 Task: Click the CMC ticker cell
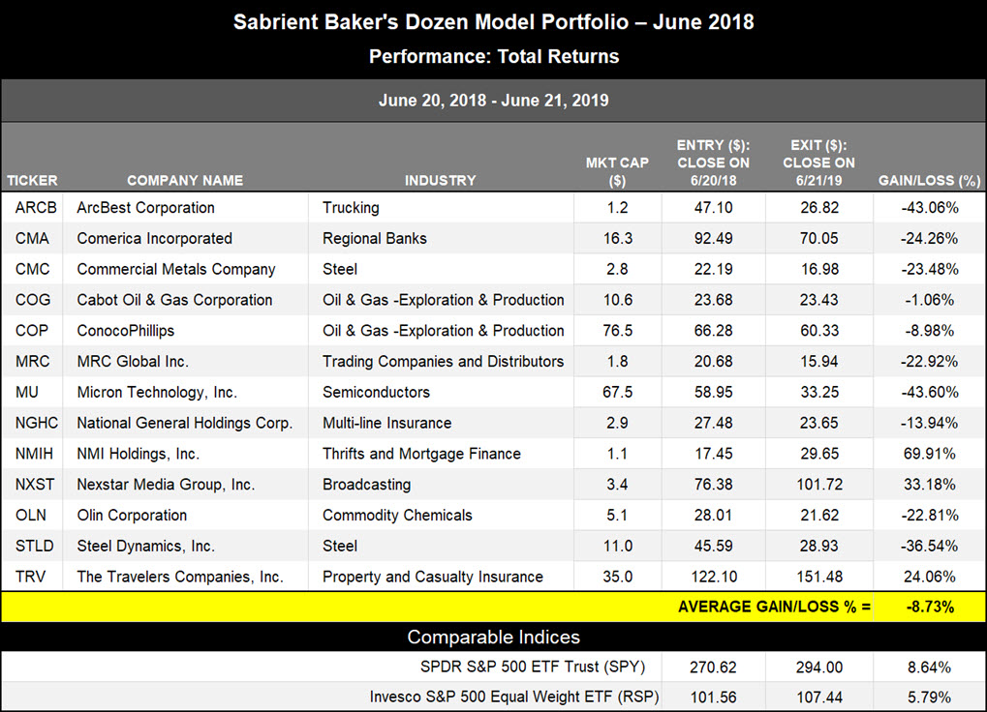point(32,269)
